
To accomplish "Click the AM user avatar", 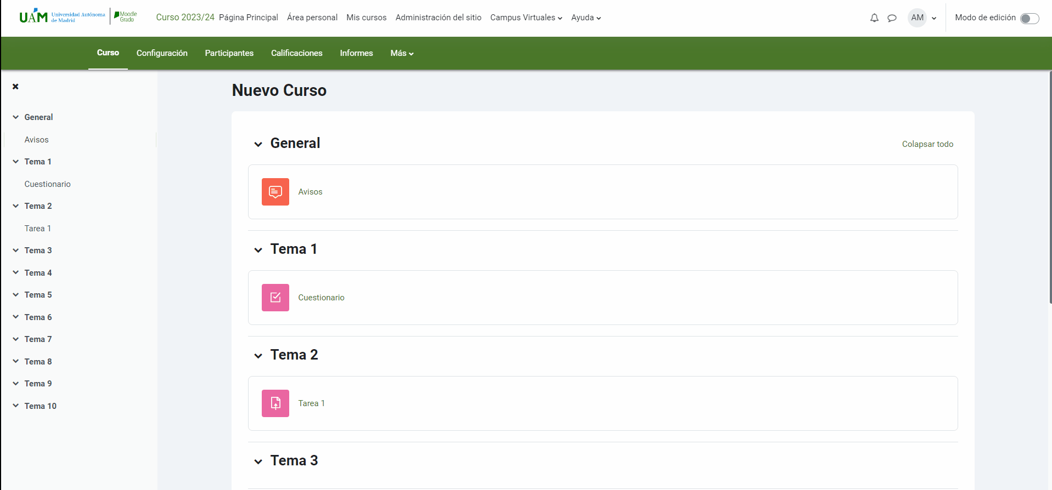I will pyautogui.click(x=917, y=18).
